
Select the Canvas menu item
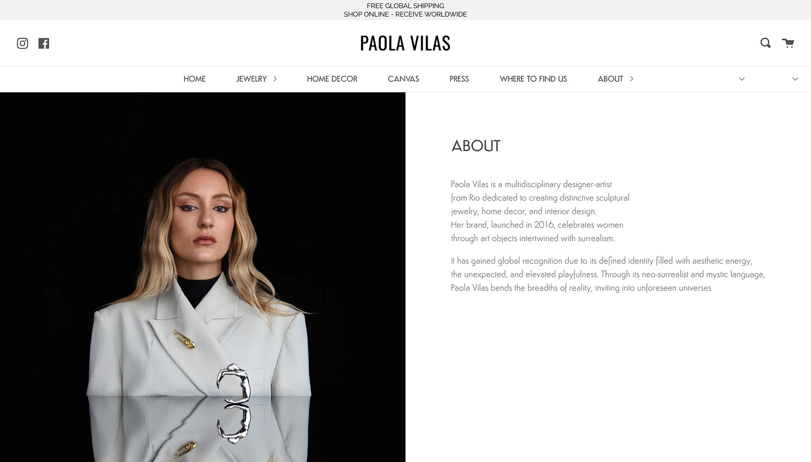pos(403,79)
